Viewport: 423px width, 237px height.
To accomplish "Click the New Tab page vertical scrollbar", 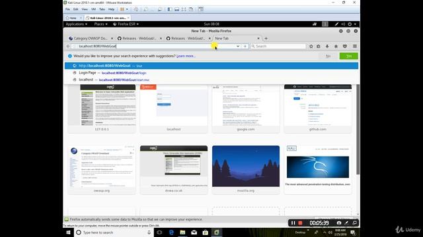I will [x=358, y=130].
